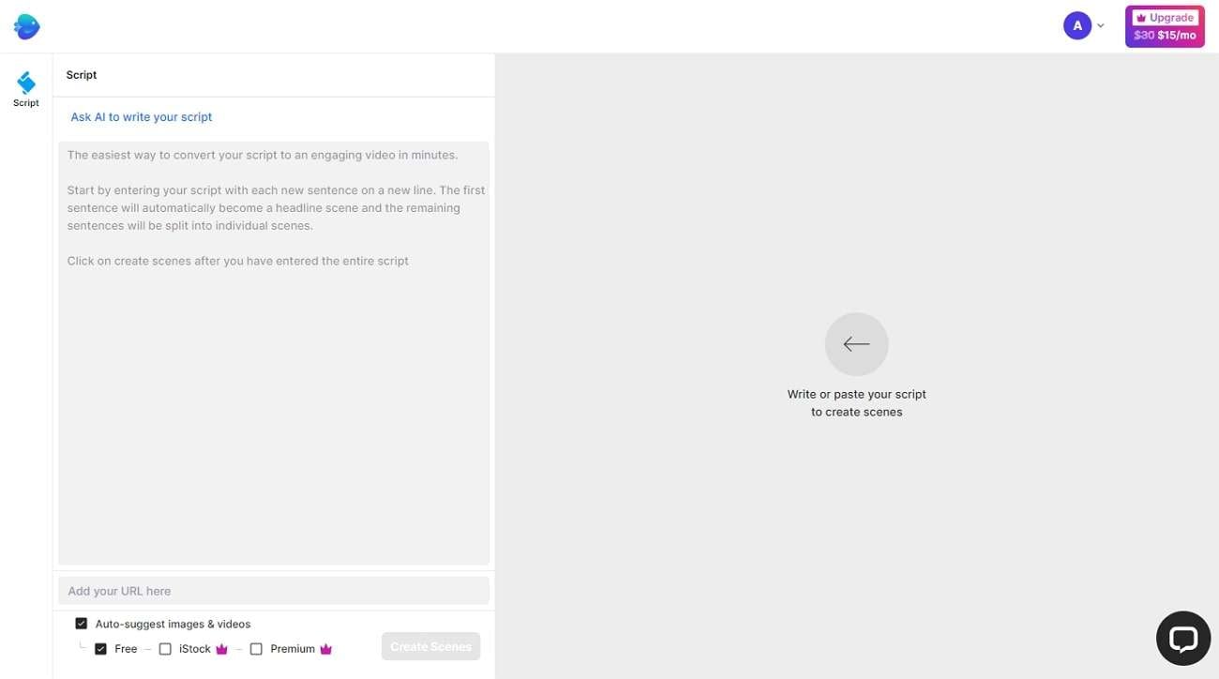Click the Add your URL here field
The width and height of the screenshot is (1219, 679).
tap(274, 591)
